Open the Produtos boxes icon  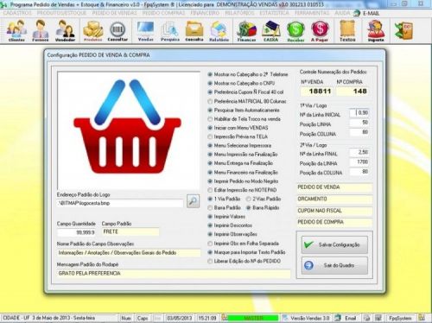tap(93, 30)
